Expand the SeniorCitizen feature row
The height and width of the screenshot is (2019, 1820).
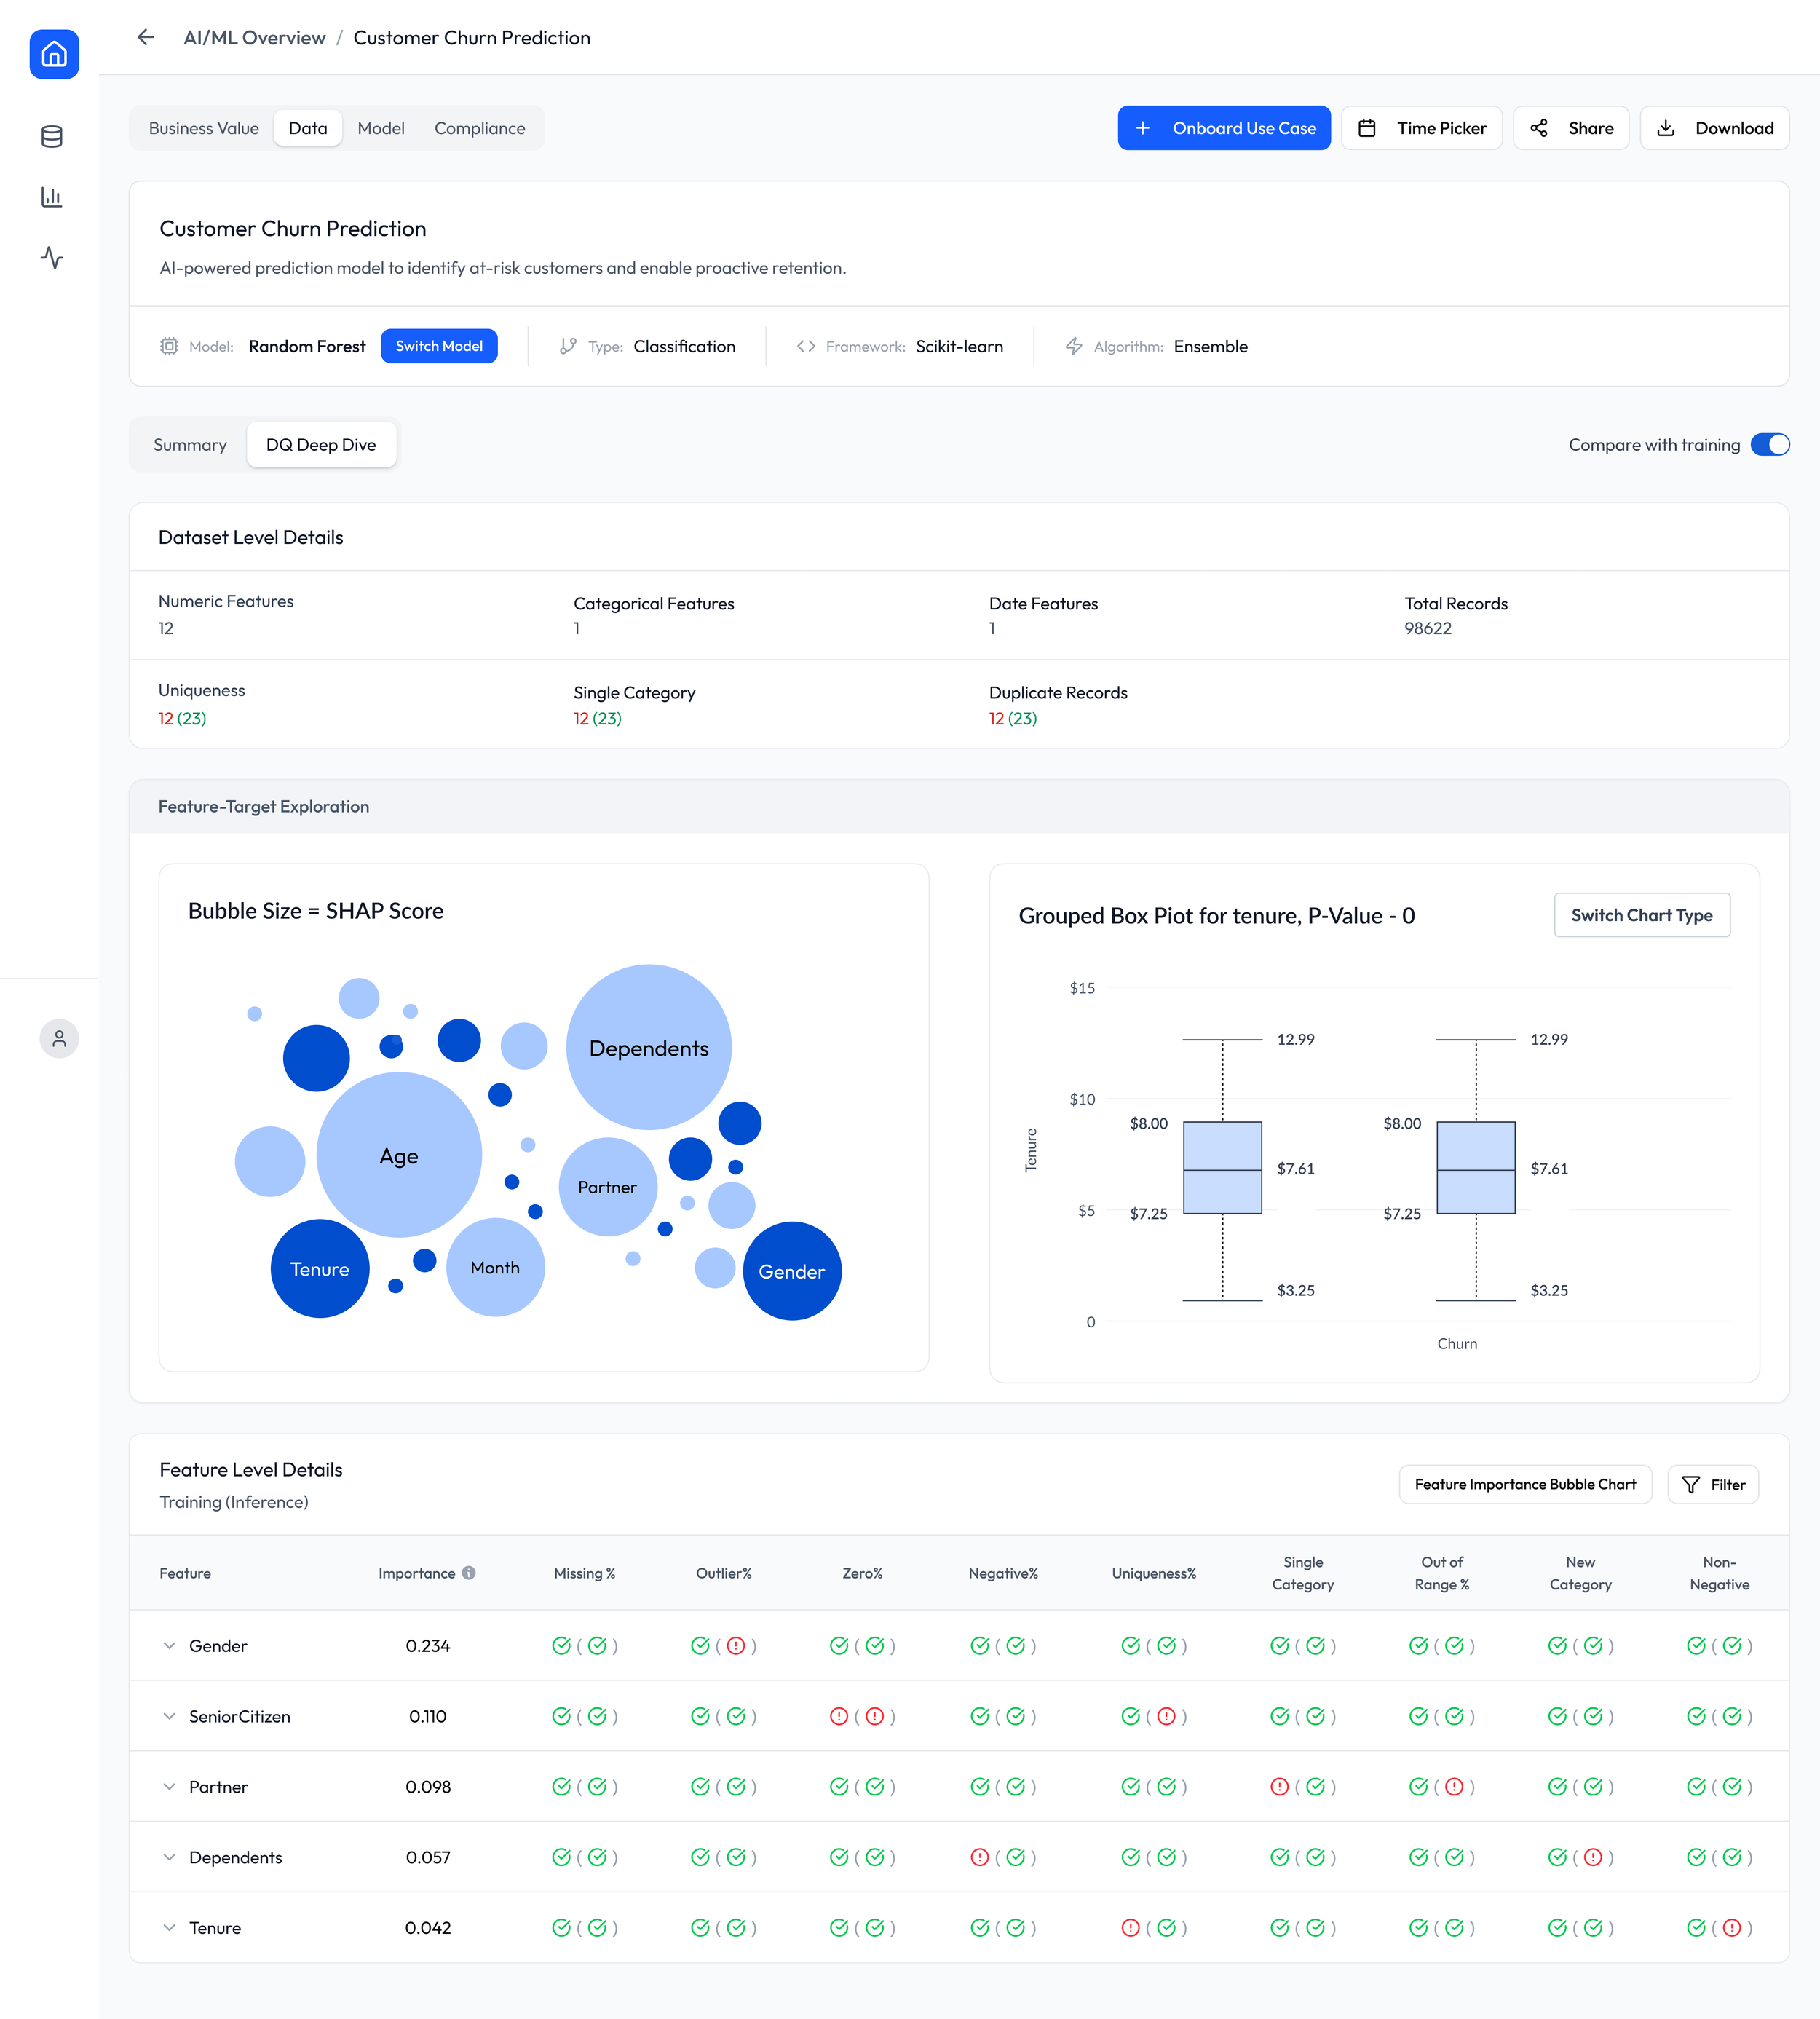(169, 1716)
